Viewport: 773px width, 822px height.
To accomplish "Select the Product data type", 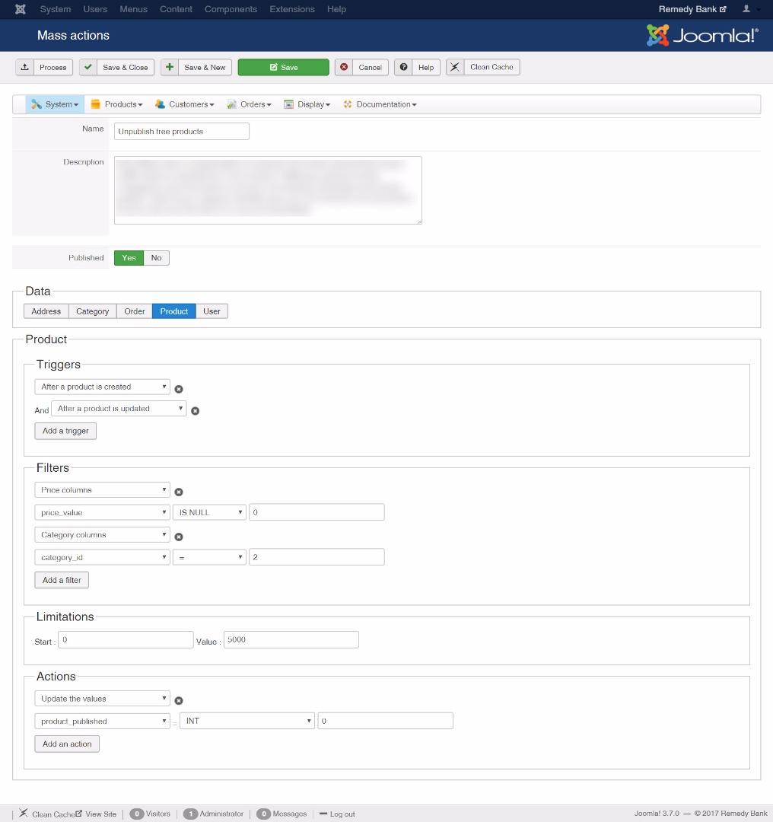I will [x=174, y=311].
